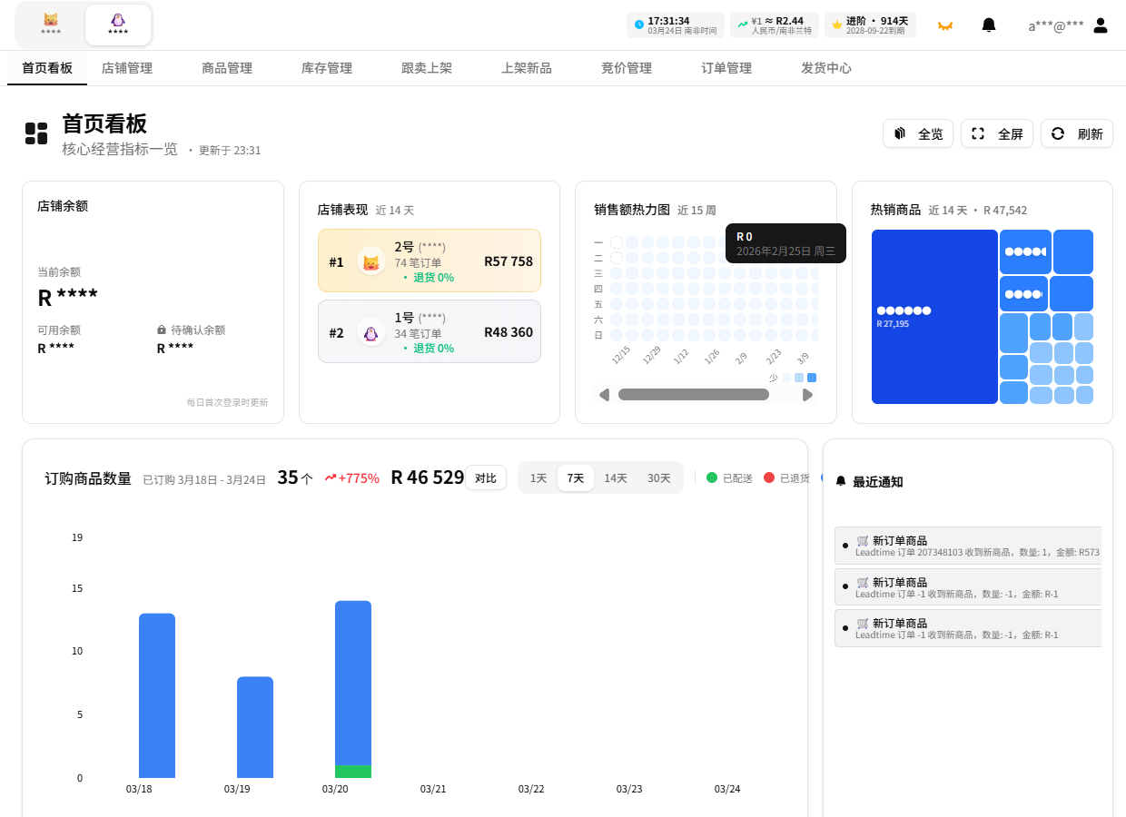Switch chart range to 30天
Viewport: 1126px width, 817px height.
(658, 478)
